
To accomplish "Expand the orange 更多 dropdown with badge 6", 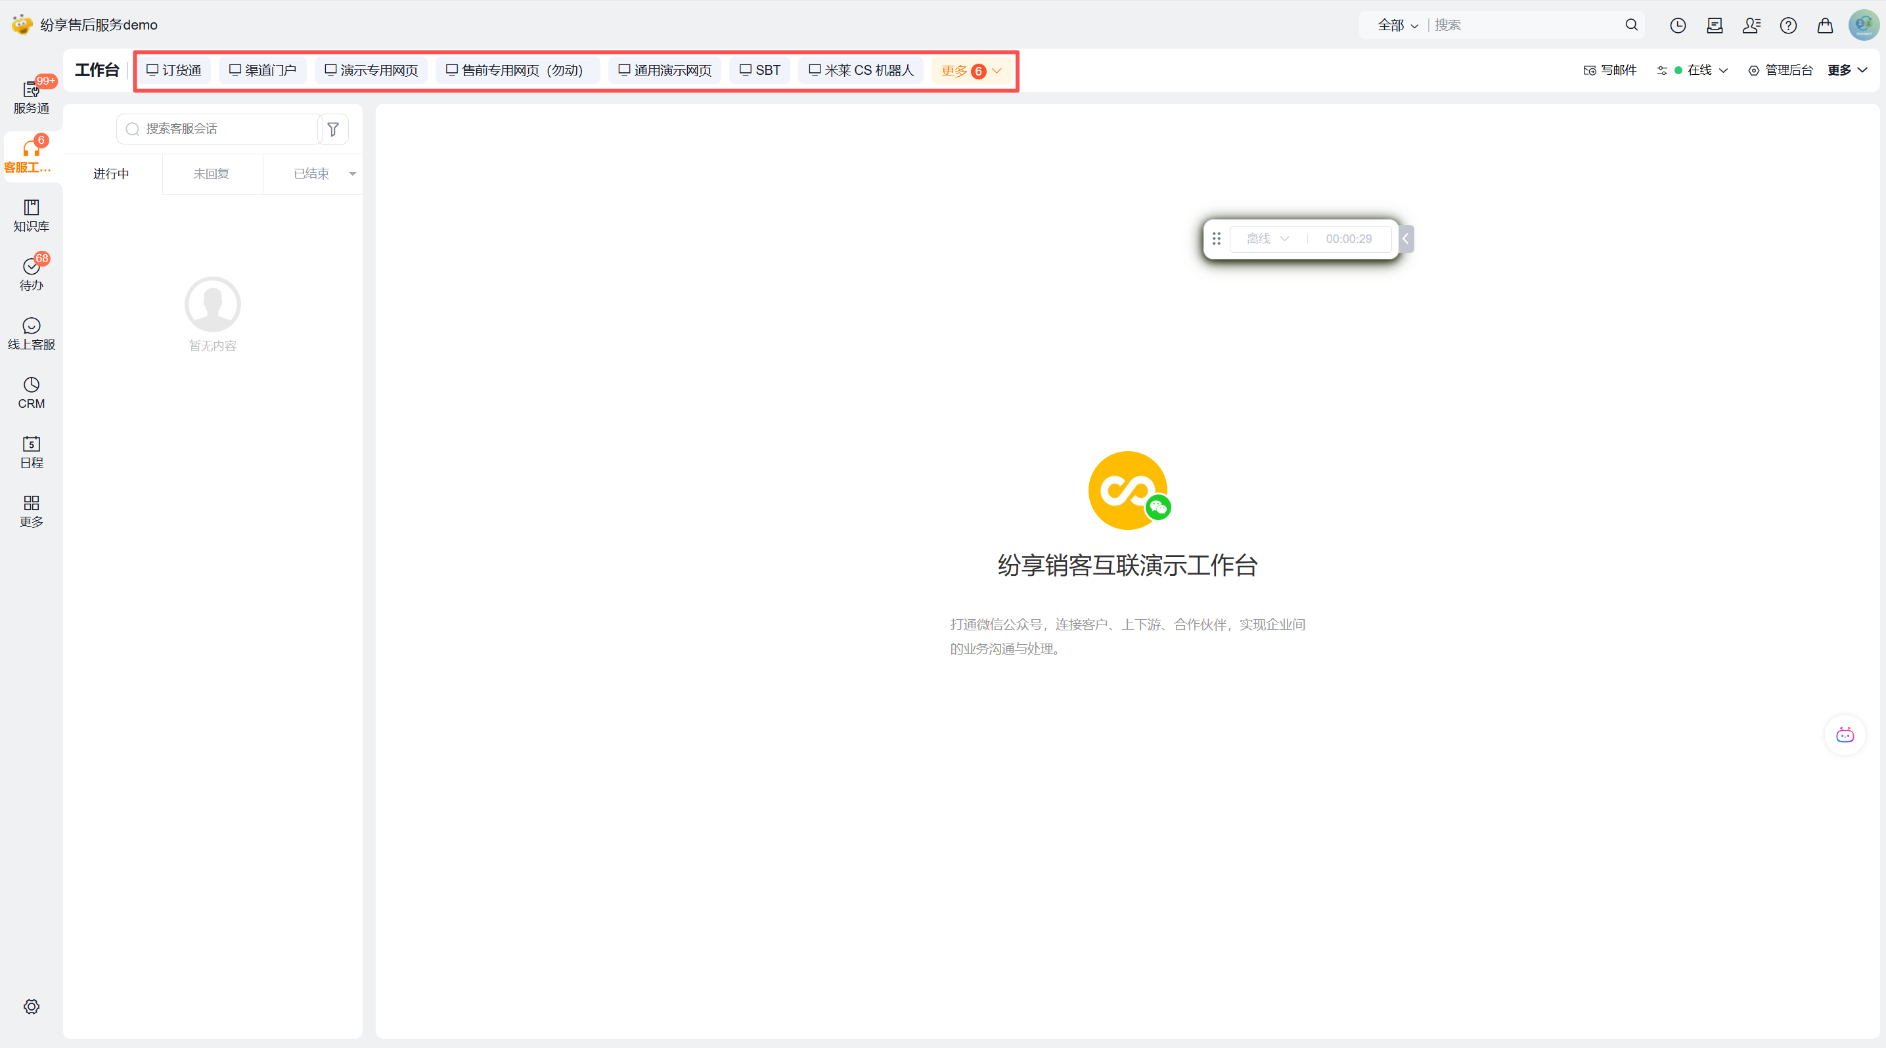I will (x=971, y=71).
